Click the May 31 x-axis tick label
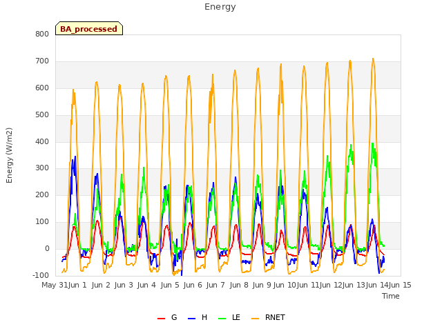Screen dimensions: 442x331 coord(55,285)
